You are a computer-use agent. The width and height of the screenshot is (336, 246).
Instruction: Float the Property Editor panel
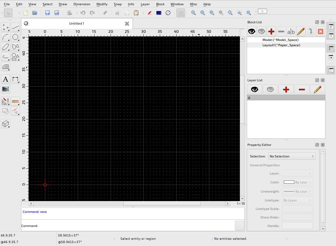(x=317, y=145)
